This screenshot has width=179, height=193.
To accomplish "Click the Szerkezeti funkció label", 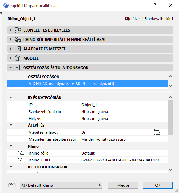I will coord(45,112).
